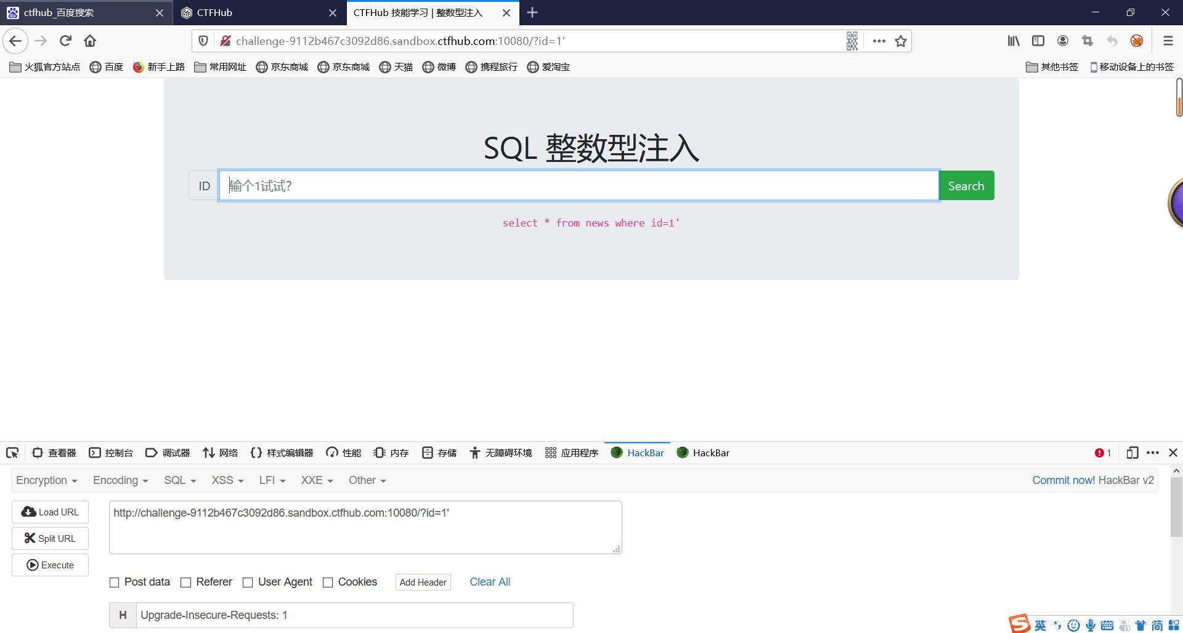This screenshot has height=633, width=1183.
Task: Enable the Referer checkbox
Action: coord(185,583)
